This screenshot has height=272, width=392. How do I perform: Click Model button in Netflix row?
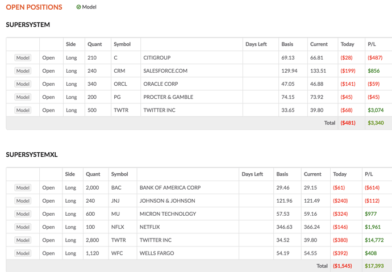[23, 227]
